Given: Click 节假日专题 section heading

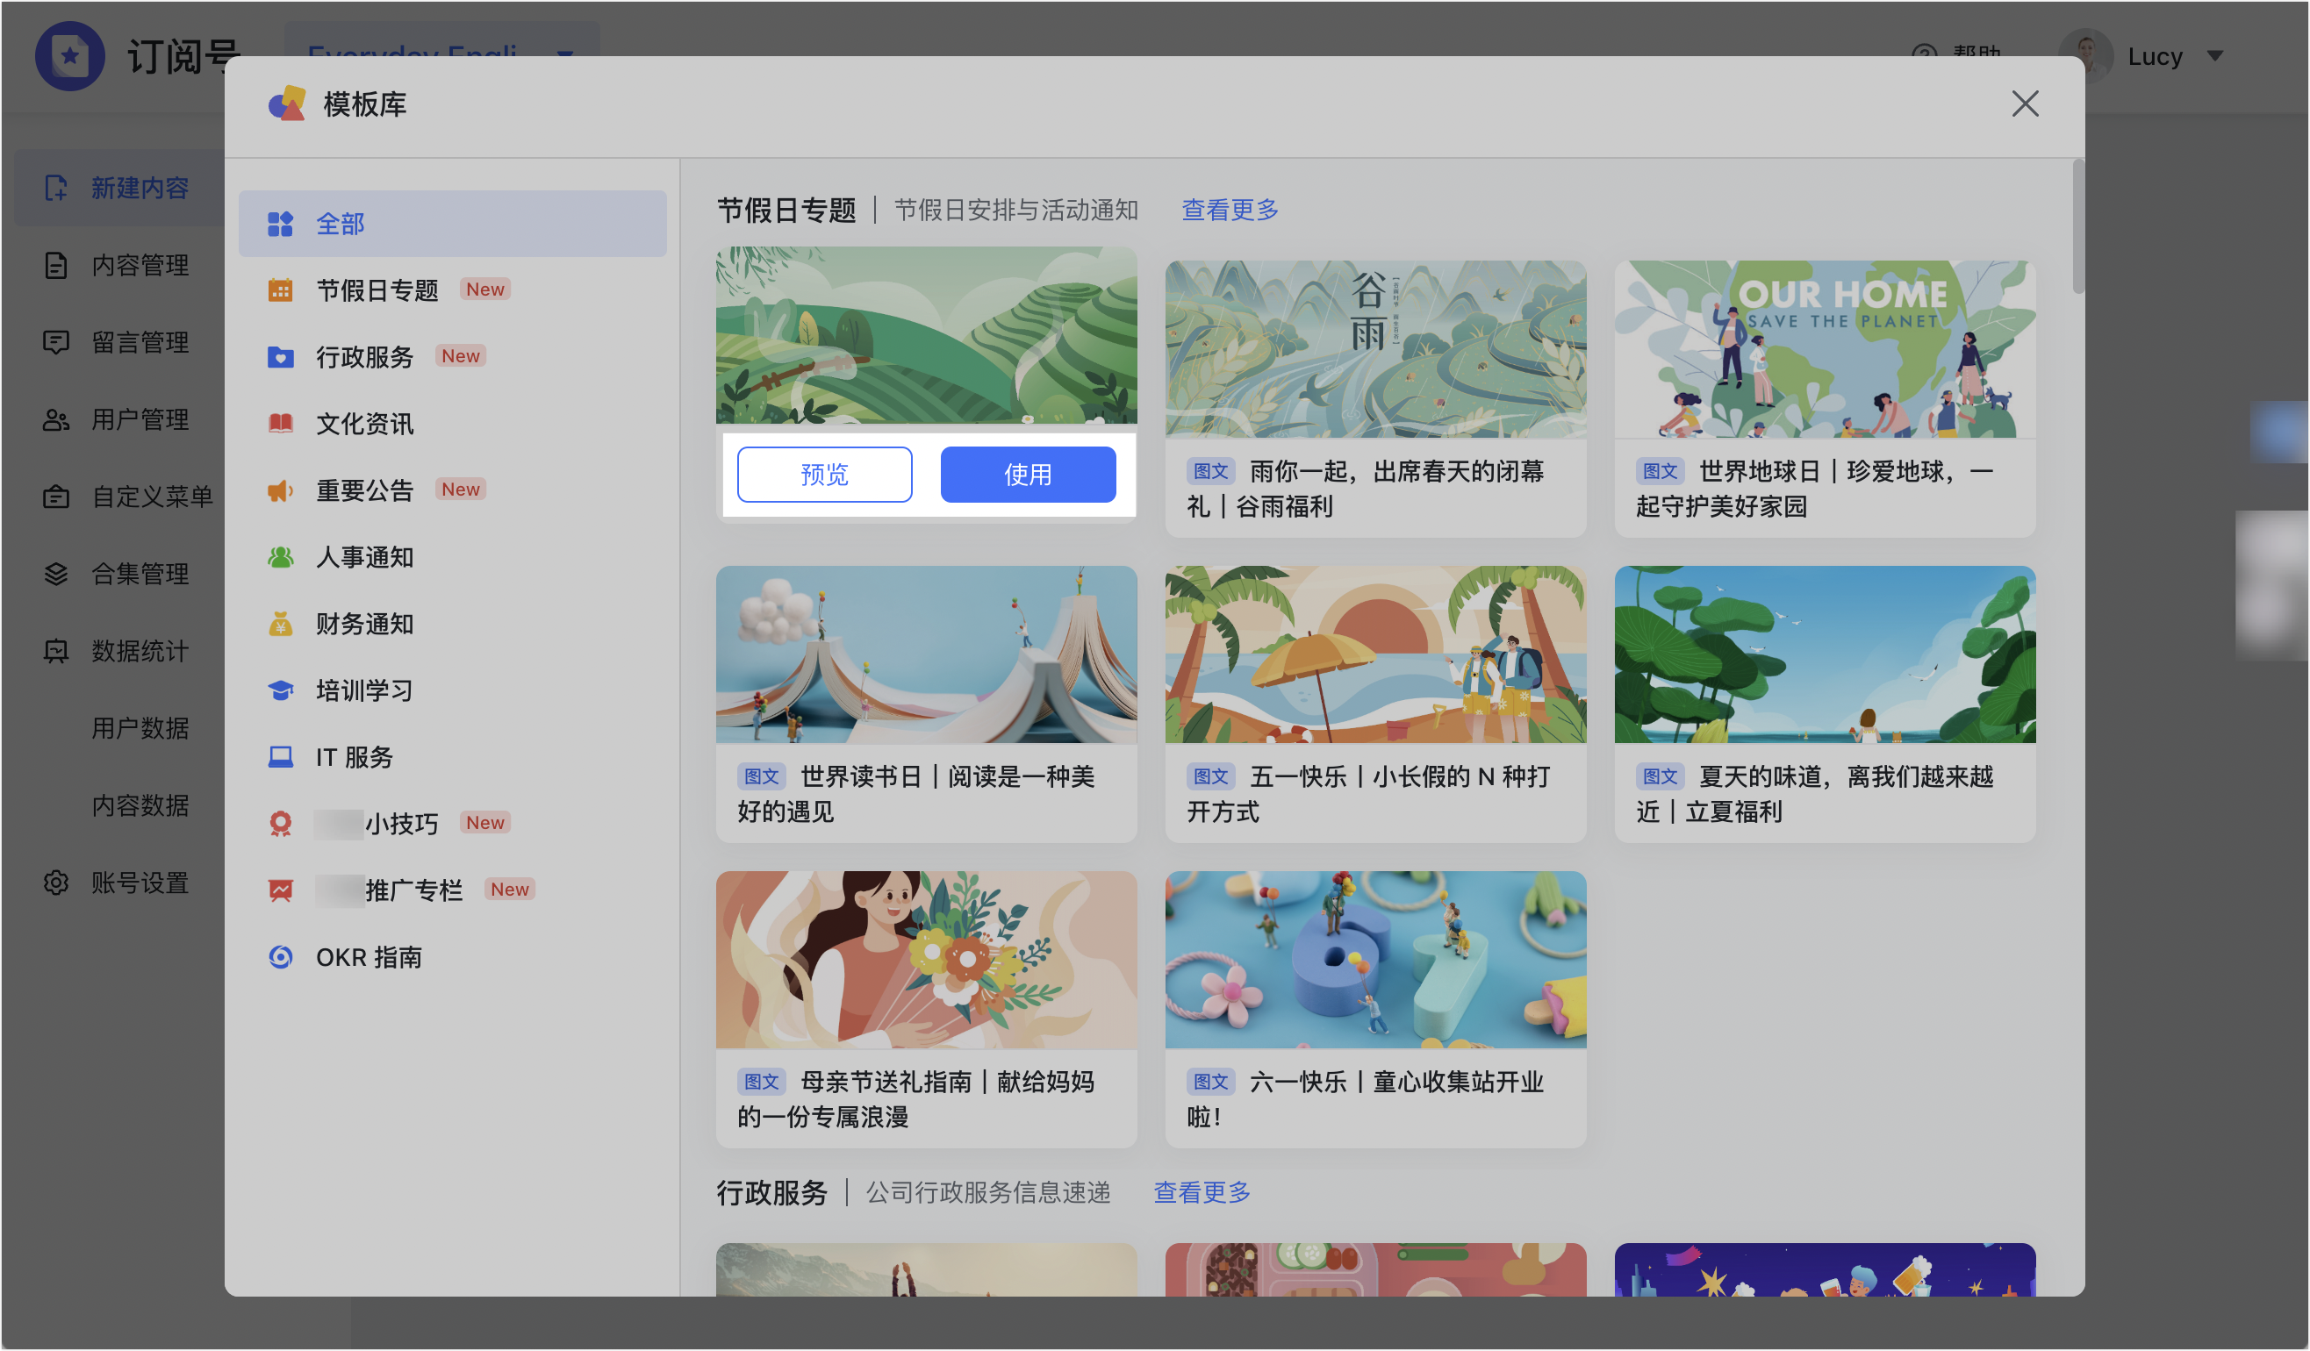Looking at the screenshot, I should 786,210.
